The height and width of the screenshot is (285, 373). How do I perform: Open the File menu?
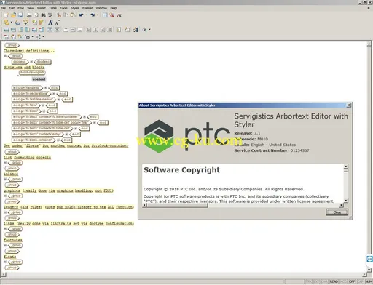(3, 8)
